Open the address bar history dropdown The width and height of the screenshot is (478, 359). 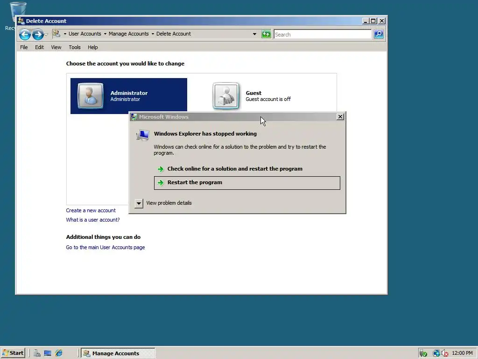pyautogui.click(x=254, y=34)
